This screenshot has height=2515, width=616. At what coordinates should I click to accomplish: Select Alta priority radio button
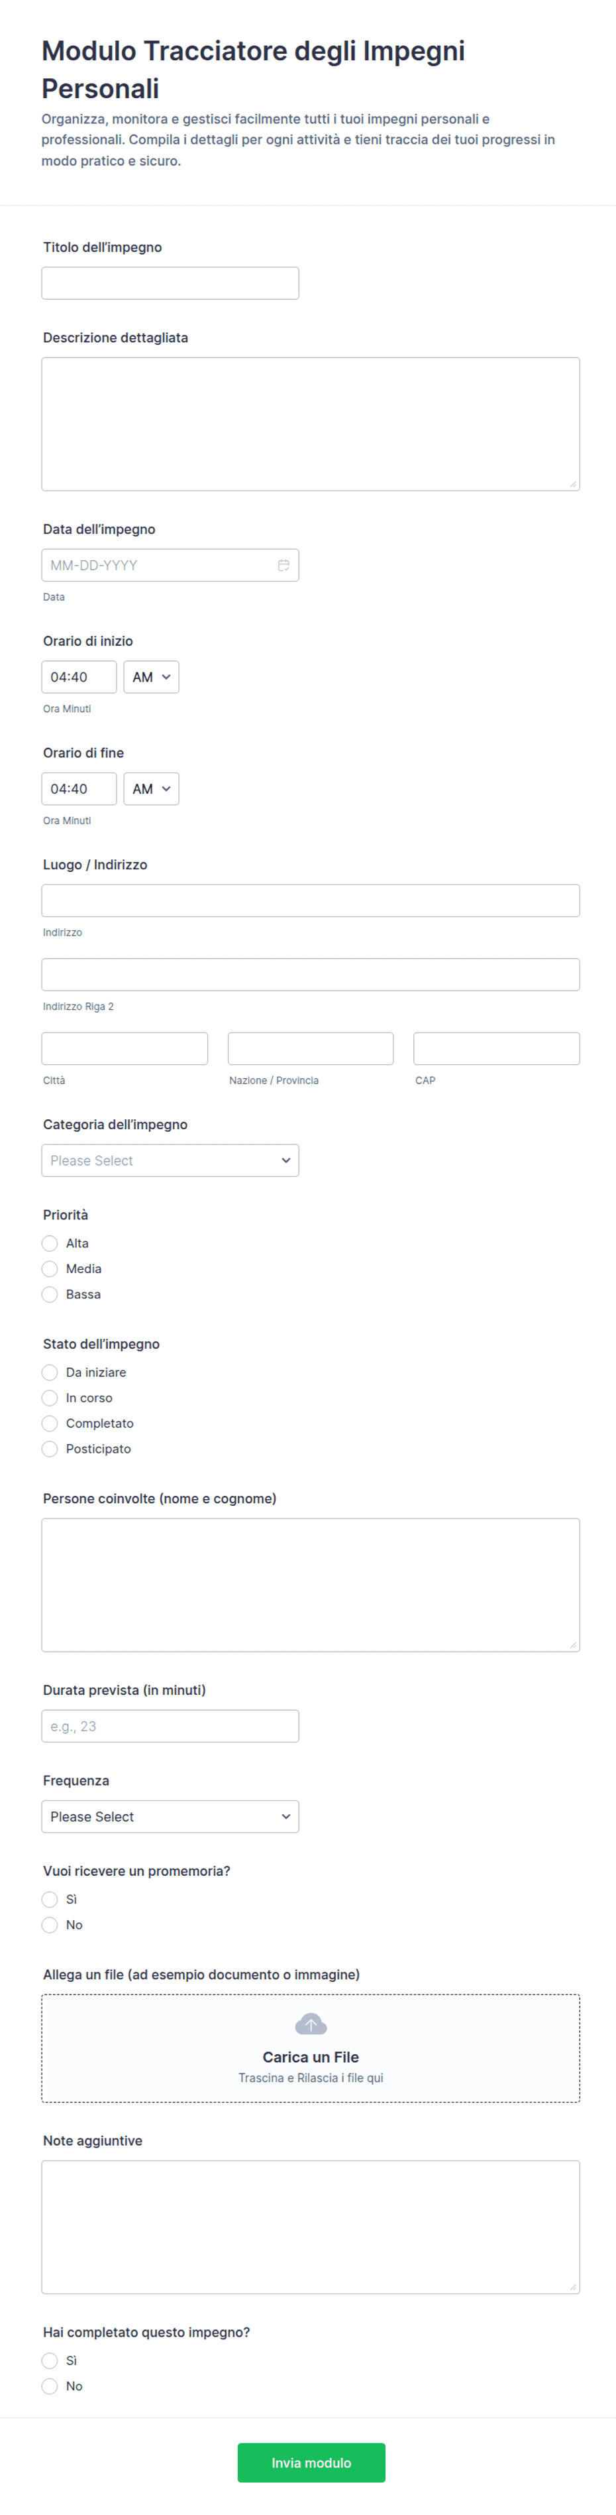coord(50,1243)
